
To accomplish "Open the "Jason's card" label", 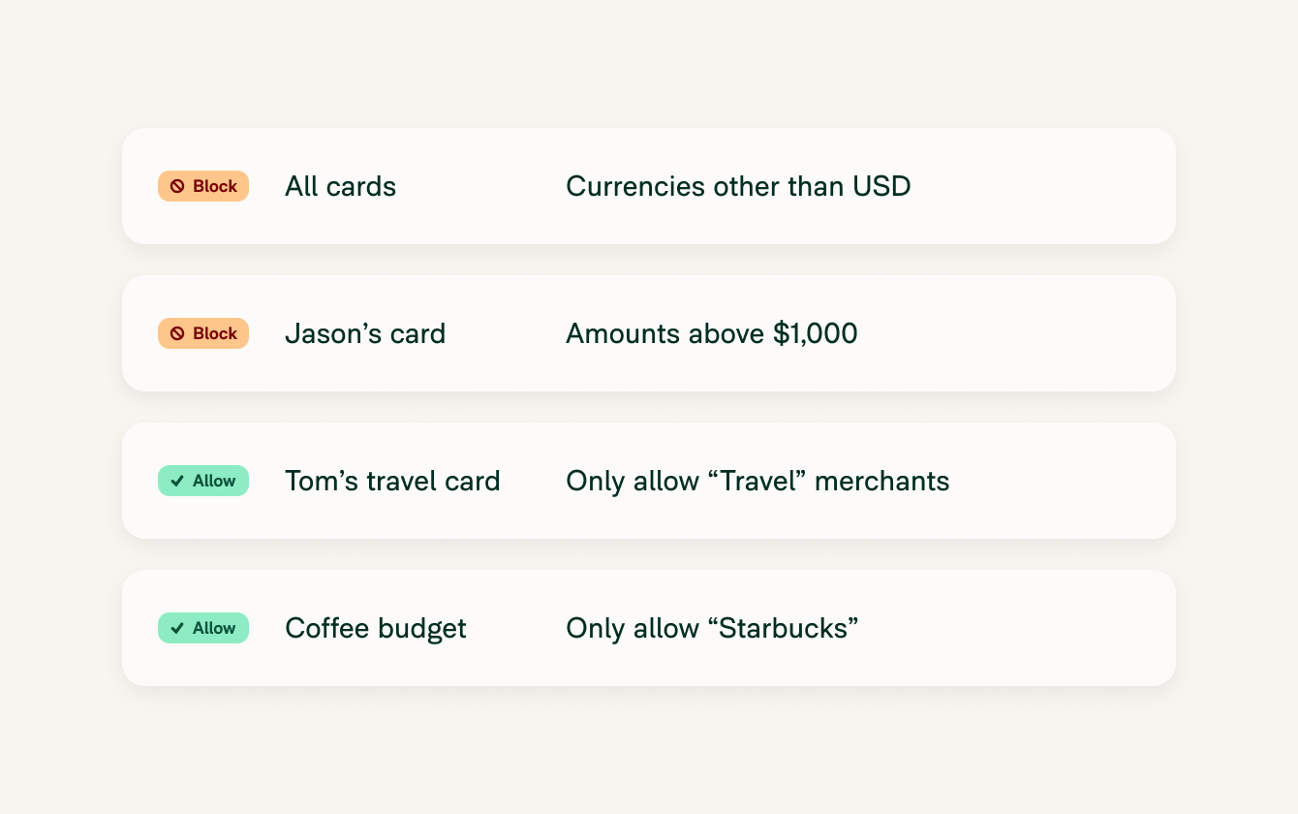I will point(365,333).
